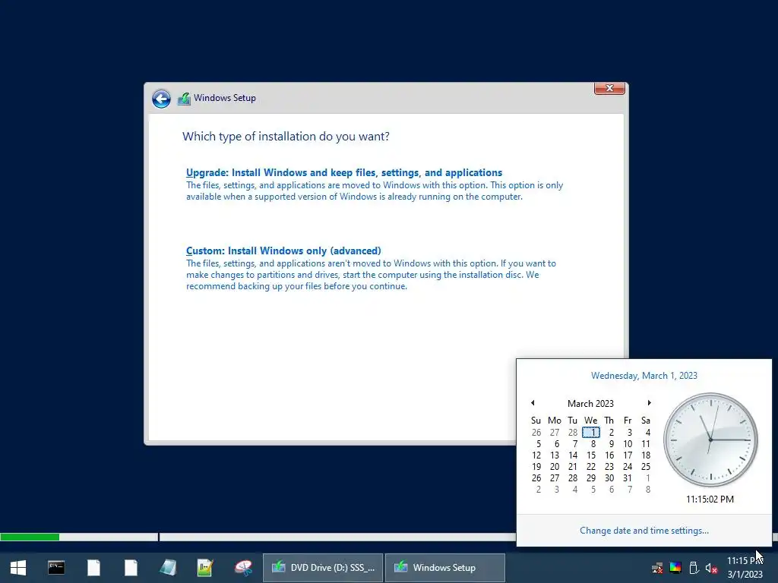Click the March 2023 month title
This screenshot has width=778, height=583.
(x=590, y=404)
